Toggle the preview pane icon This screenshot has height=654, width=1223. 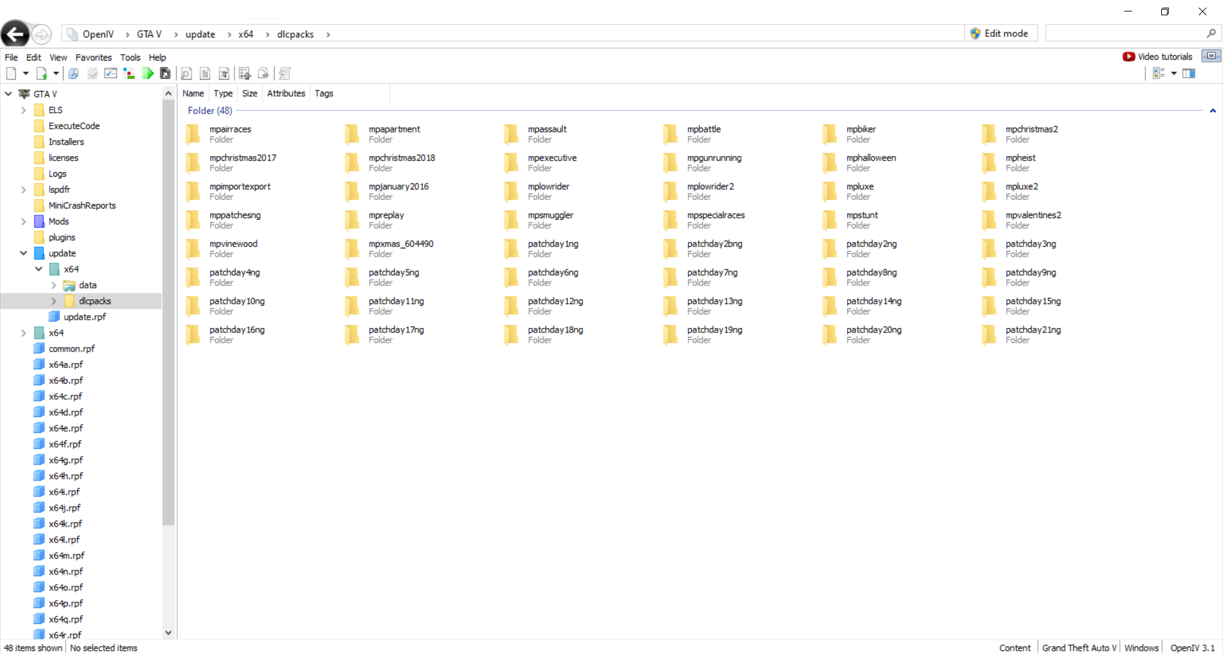click(1189, 74)
